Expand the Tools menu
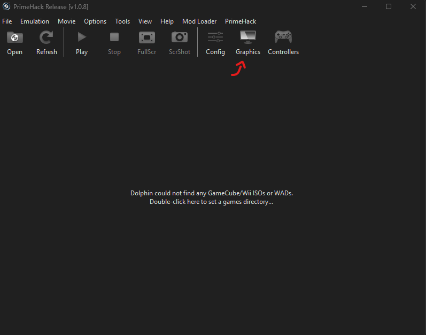This screenshot has width=426, height=335. click(122, 21)
